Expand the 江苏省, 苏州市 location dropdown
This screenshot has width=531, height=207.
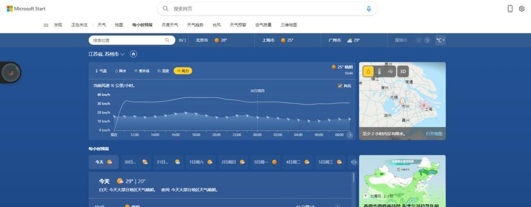coord(123,54)
